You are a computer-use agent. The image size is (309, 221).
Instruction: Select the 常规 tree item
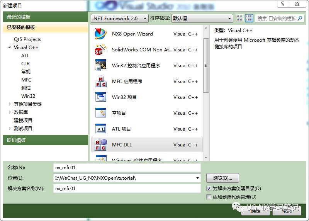(x=26, y=71)
